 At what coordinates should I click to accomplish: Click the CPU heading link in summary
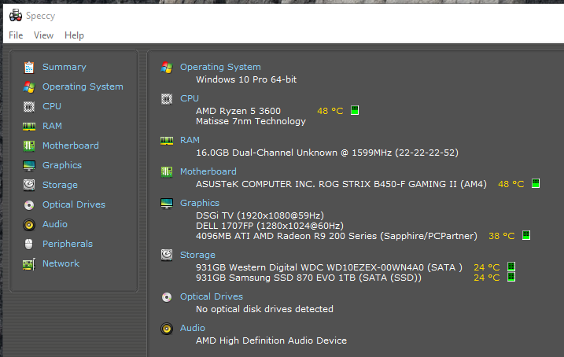pos(190,98)
